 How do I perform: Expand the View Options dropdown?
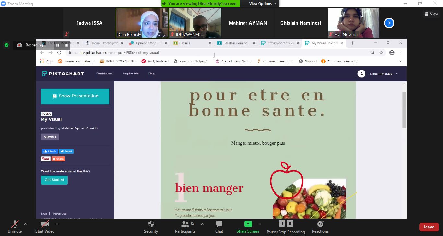[x=262, y=4]
